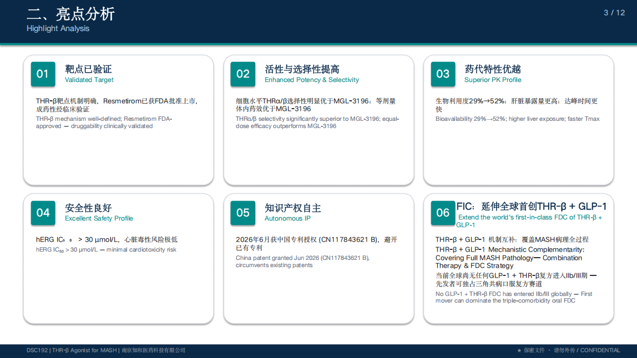Click 'Mechanistic Complementarity' paragraph

point(510,258)
